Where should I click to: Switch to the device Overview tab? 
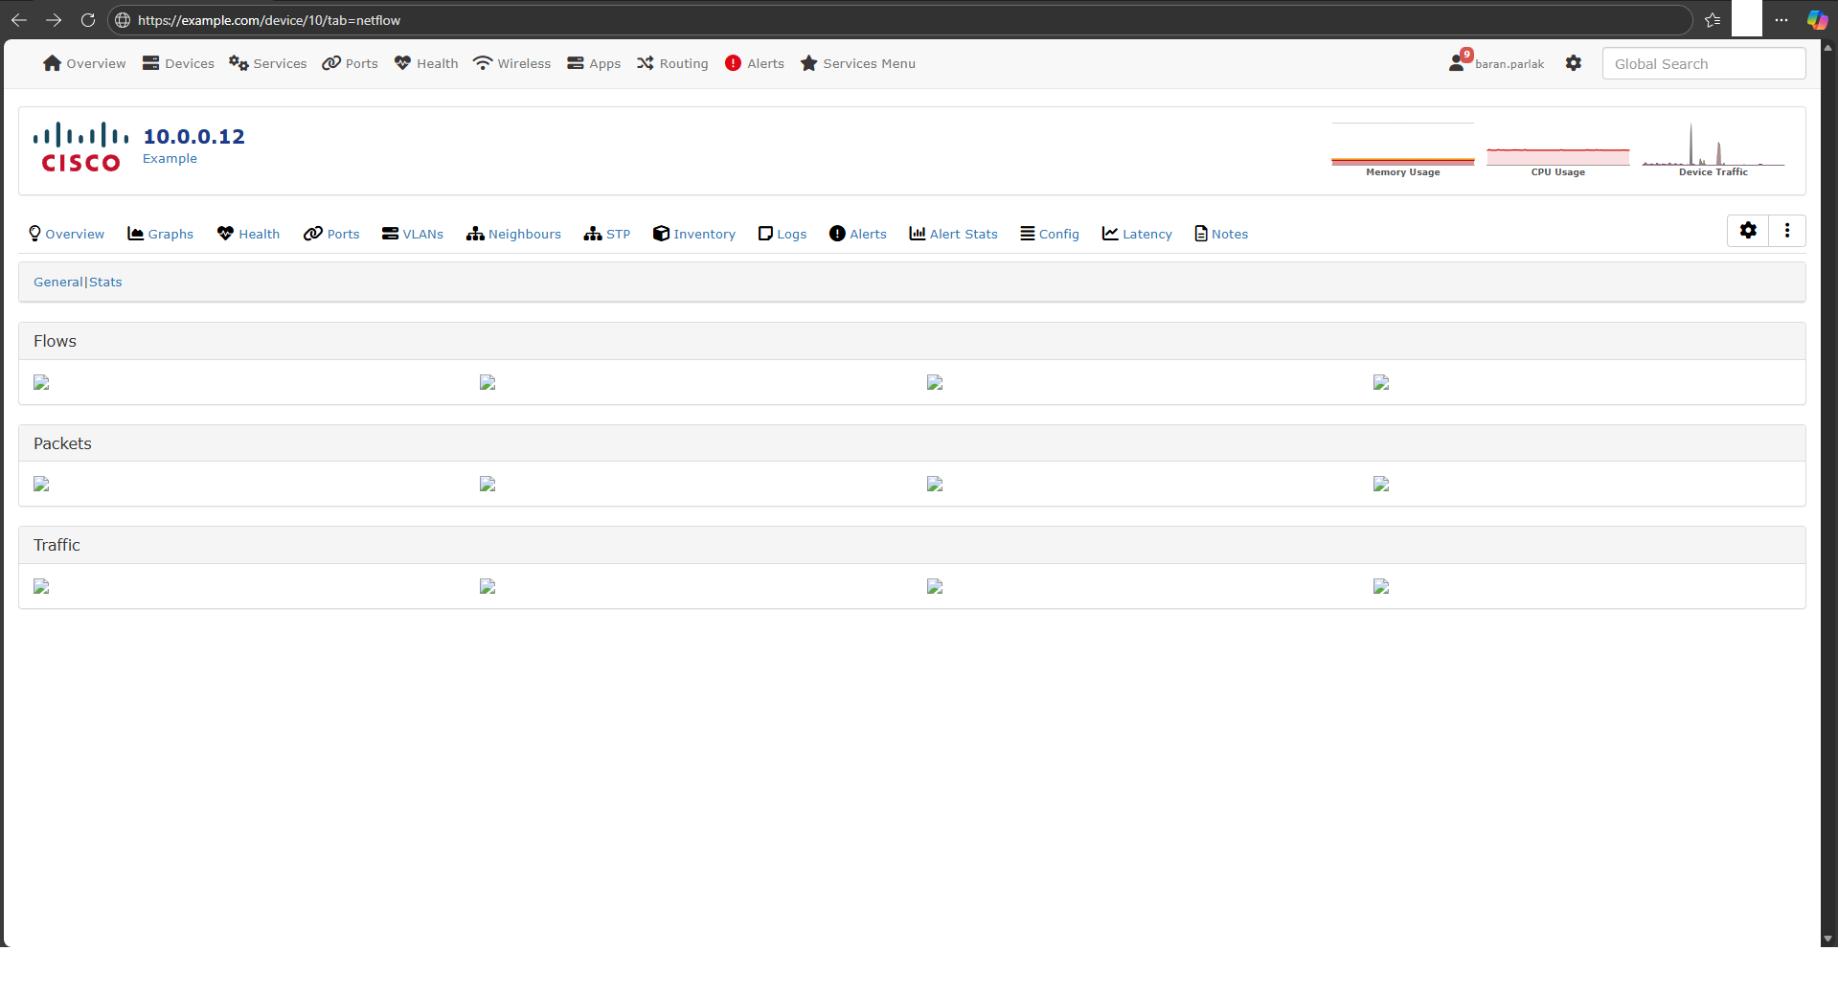click(66, 234)
